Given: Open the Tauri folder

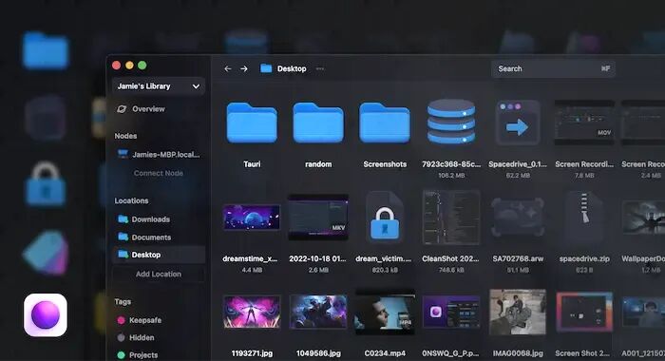Looking at the screenshot, I should point(252,123).
